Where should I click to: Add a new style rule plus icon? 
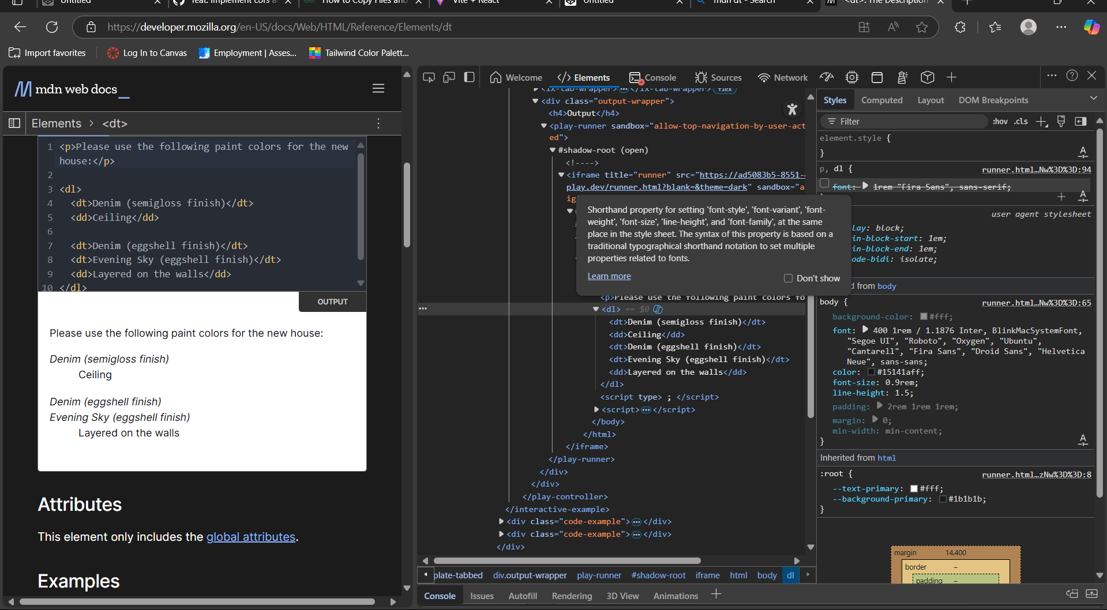point(1042,122)
